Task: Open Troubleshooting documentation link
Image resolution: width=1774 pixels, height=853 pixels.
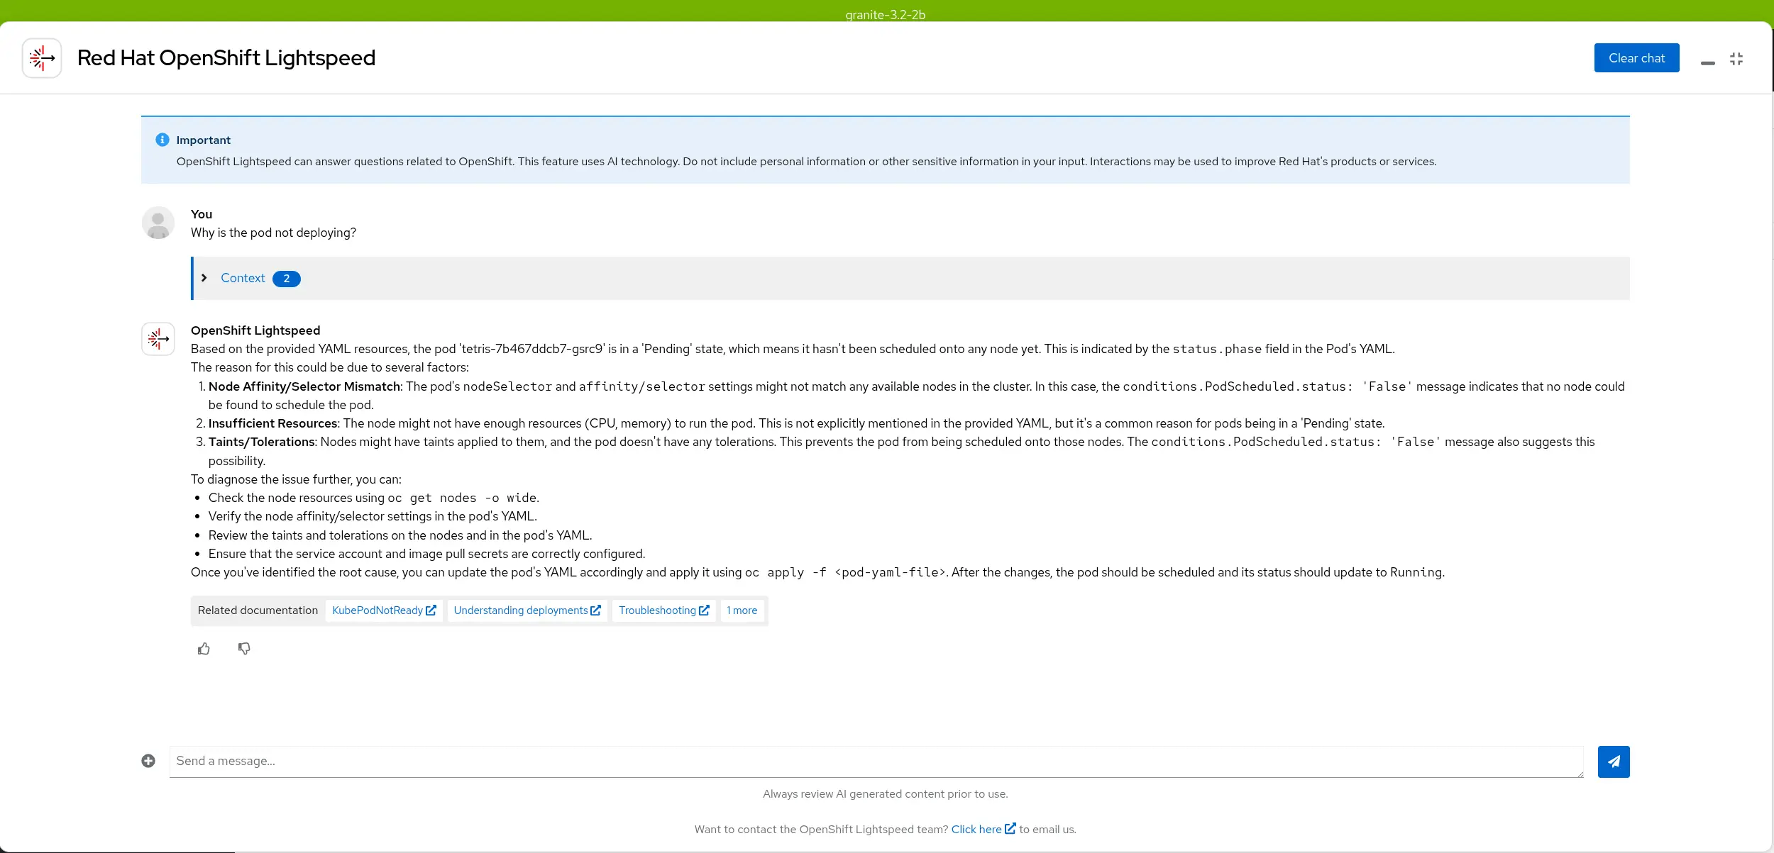Action: [663, 611]
